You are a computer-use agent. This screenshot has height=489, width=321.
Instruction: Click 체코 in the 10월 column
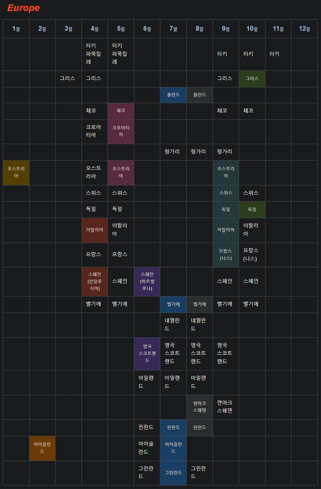249,111
